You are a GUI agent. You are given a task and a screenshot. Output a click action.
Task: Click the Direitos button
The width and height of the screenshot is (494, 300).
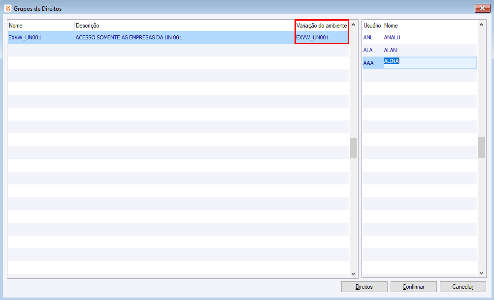coord(364,287)
